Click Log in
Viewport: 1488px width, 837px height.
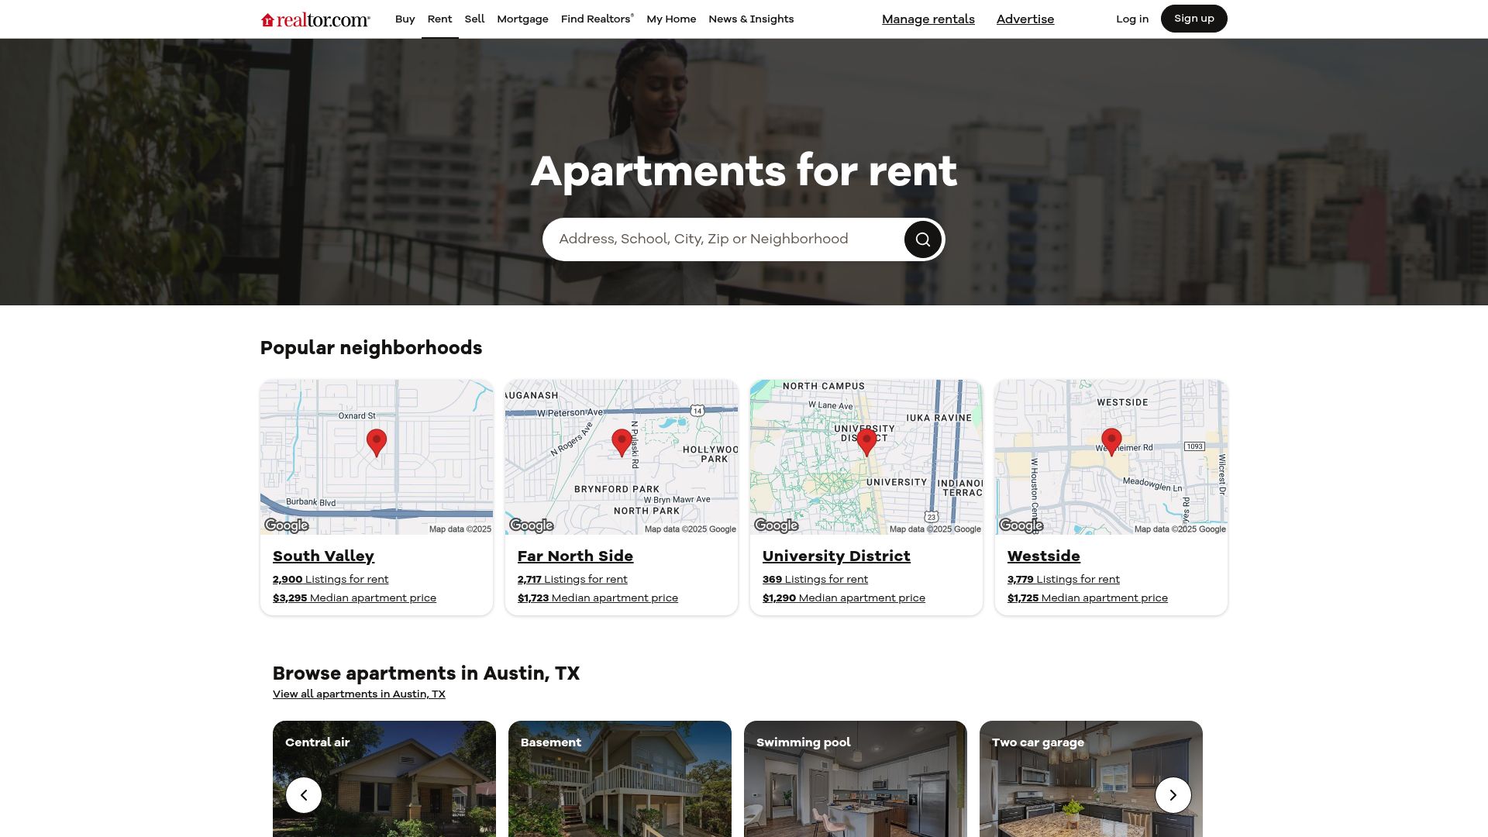point(1131,19)
